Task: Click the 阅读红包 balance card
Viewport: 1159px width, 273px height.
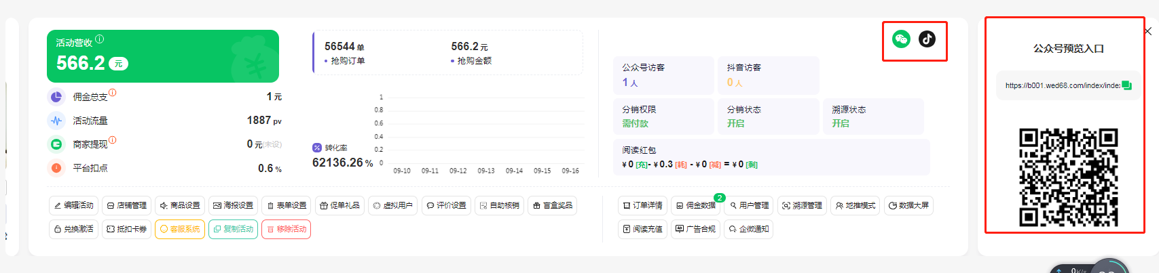Action: [771, 157]
